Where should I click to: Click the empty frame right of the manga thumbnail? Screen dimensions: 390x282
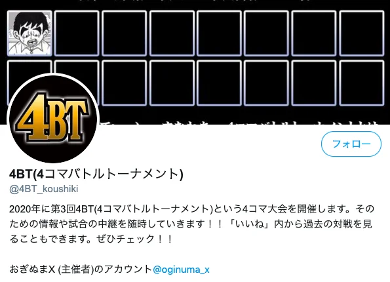[x=77, y=33]
